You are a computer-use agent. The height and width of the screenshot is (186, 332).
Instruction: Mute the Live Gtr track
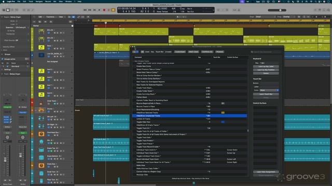pyautogui.click(x=54, y=56)
